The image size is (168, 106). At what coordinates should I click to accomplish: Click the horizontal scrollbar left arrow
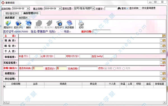pos(5,103)
